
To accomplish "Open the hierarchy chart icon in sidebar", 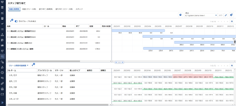I will tap(2, 35).
